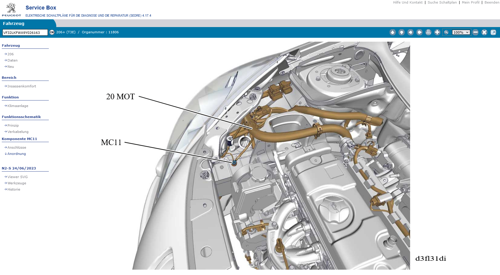500x275 pixels.
Task: Fit diagram to screen icon
Action: click(484, 32)
